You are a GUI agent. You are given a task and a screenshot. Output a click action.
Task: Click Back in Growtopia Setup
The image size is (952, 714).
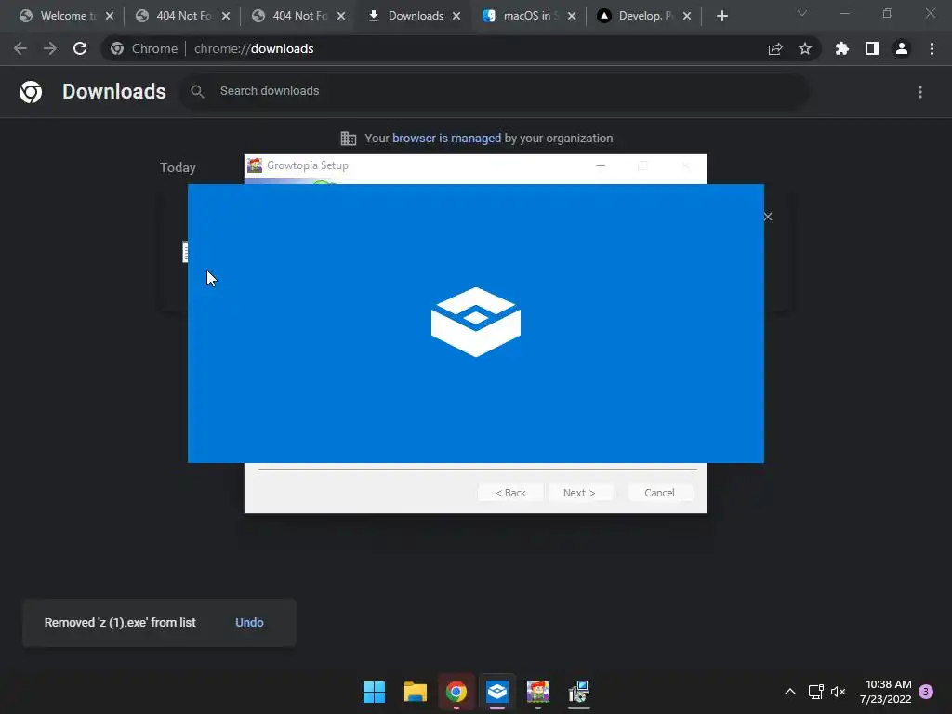(x=510, y=493)
